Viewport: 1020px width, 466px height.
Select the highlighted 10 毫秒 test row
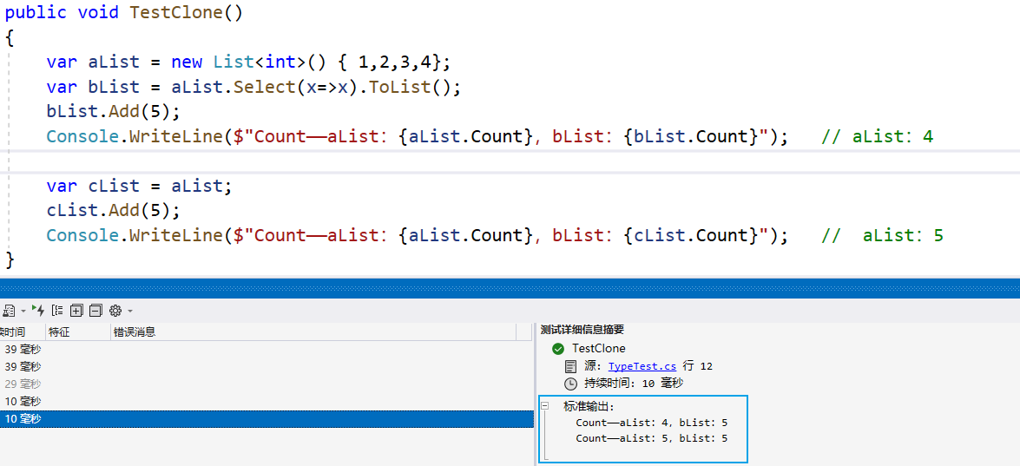(x=260, y=419)
